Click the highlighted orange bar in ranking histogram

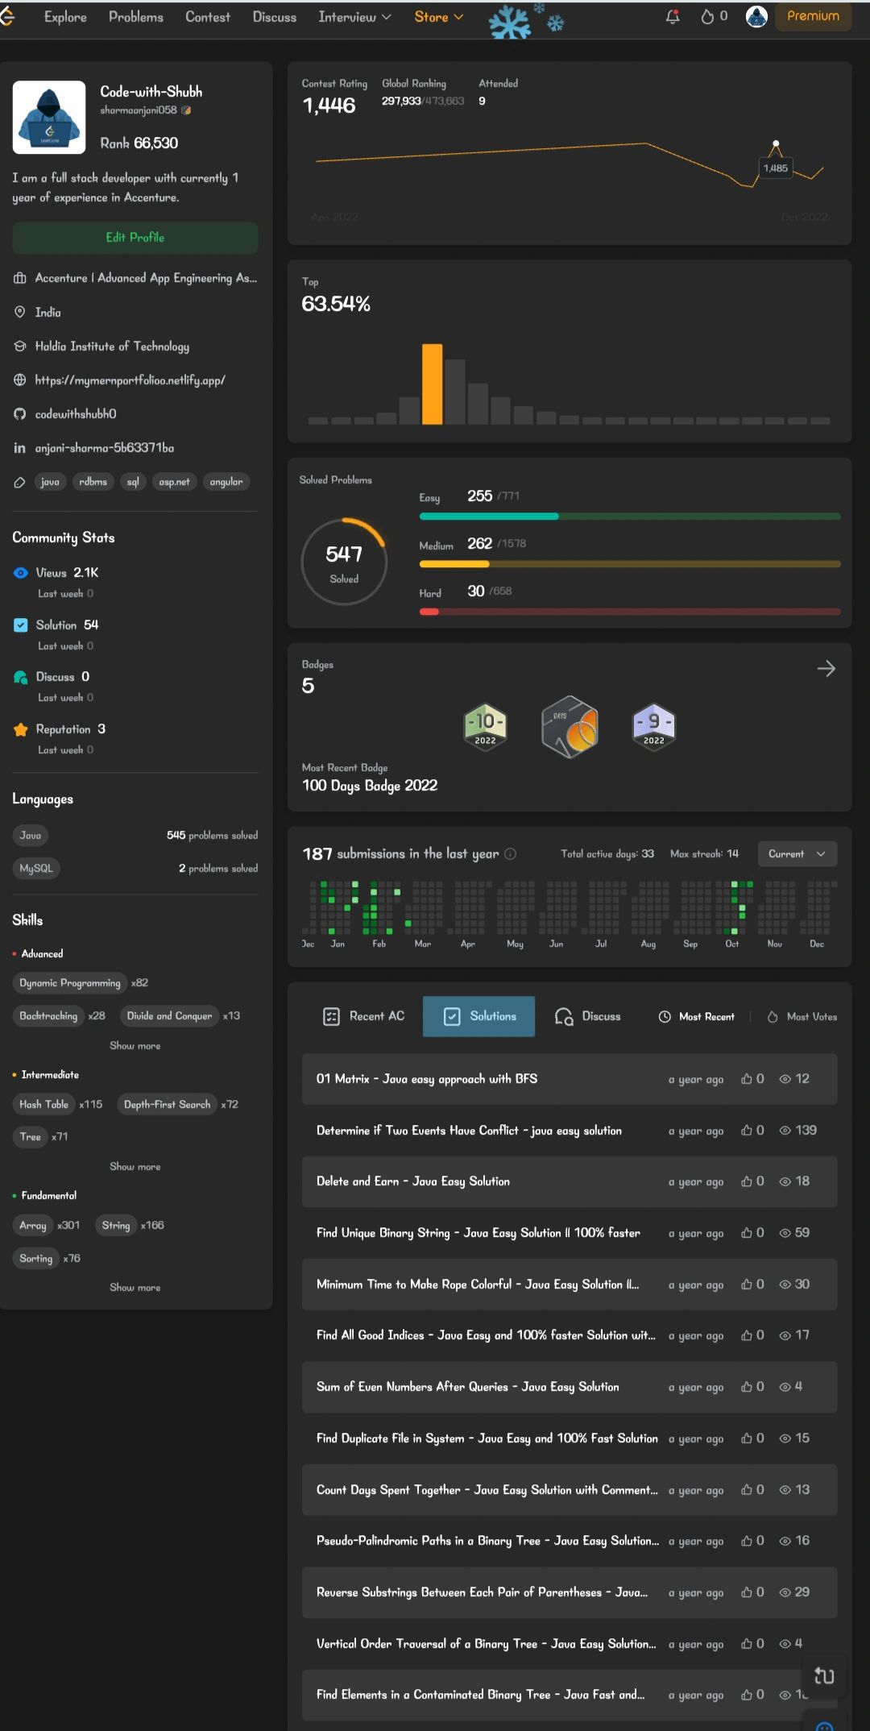[x=433, y=384]
